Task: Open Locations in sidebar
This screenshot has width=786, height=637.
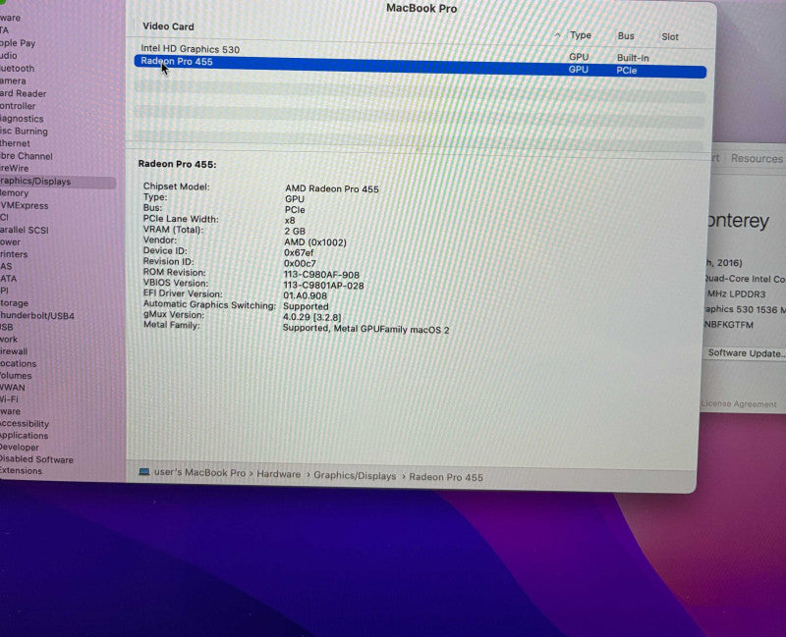Action: 18,363
